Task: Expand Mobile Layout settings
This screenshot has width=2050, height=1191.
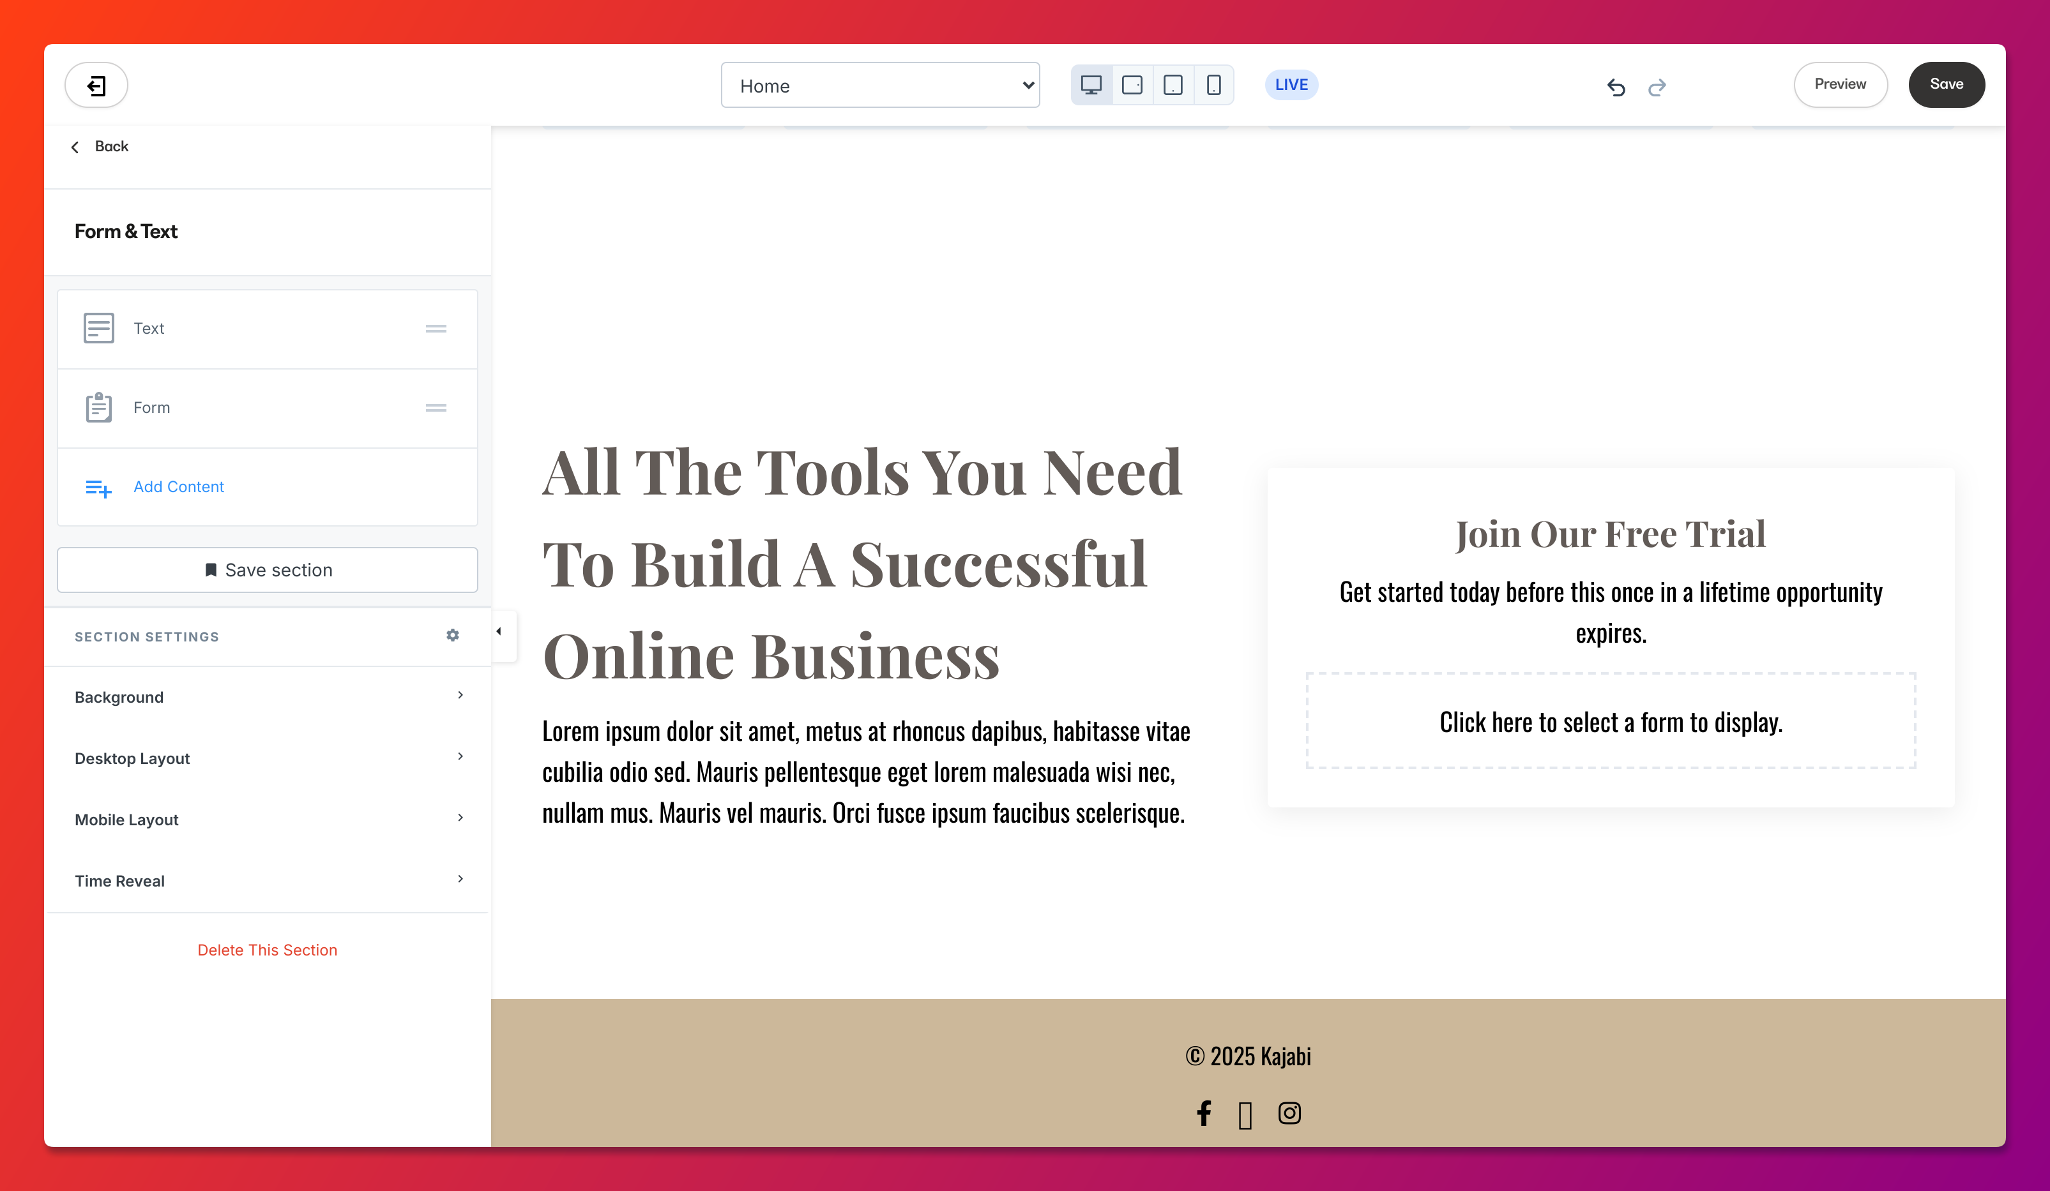Action: coord(268,820)
